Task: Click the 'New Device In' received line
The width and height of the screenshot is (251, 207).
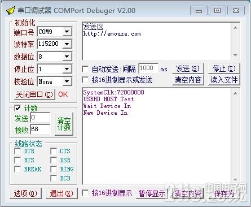Action: pyautogui.click(x=105, y=113)
